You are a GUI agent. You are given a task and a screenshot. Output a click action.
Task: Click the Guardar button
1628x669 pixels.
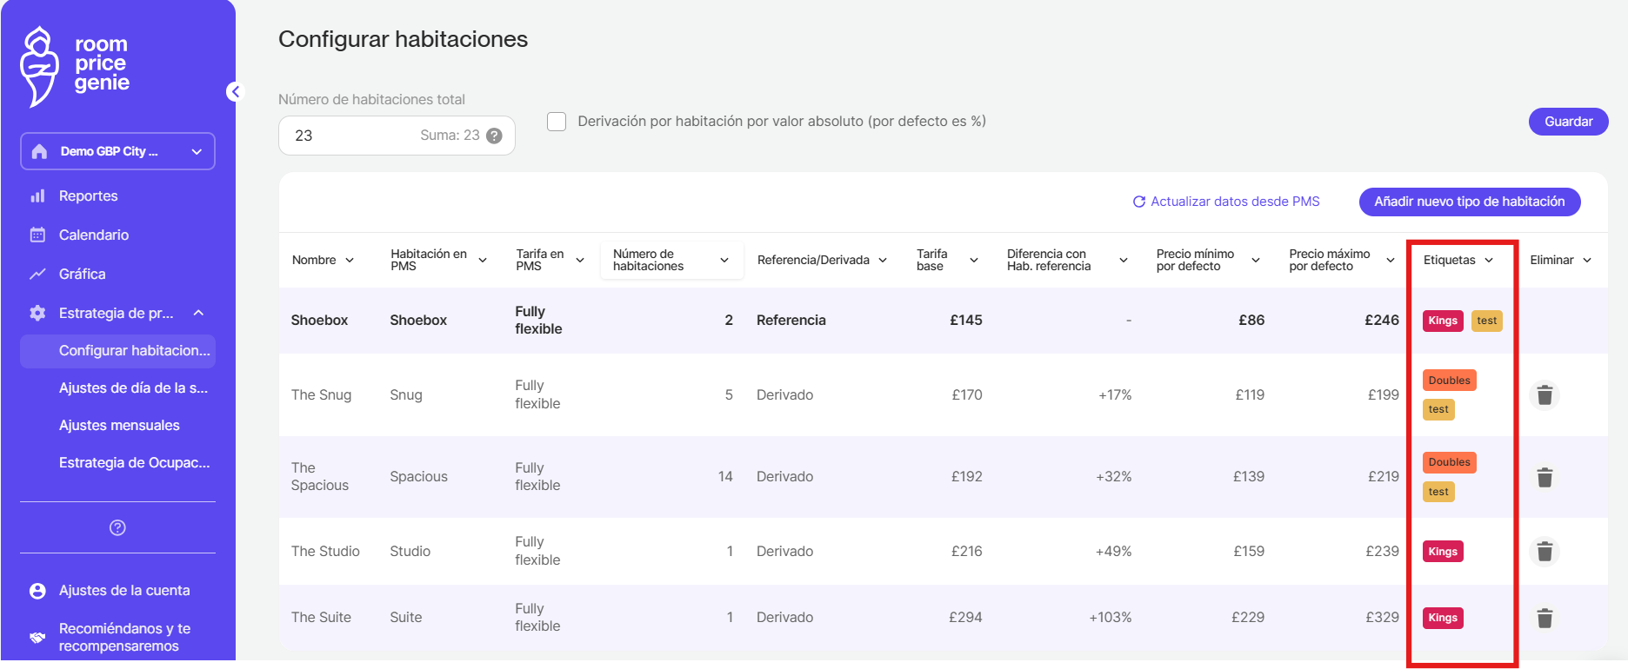coord(1568,122)
